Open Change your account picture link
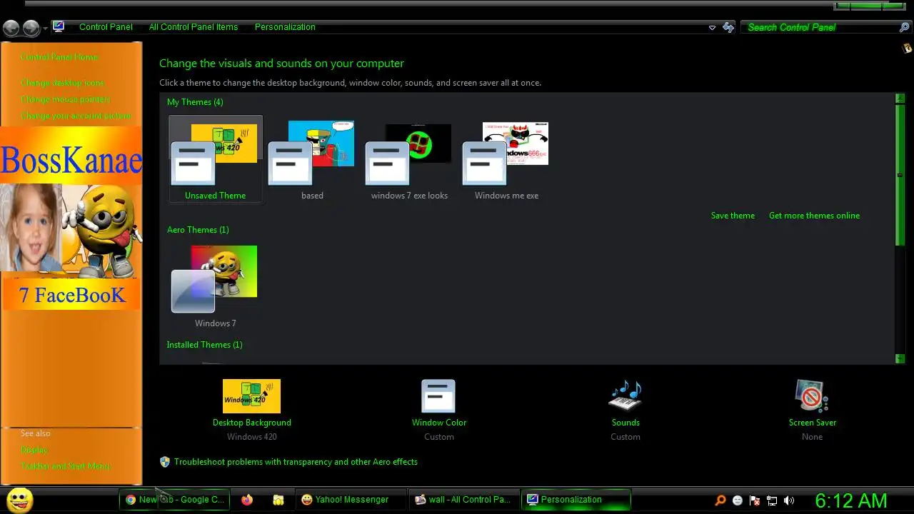The image size is (914, 514). coord(76,116)
